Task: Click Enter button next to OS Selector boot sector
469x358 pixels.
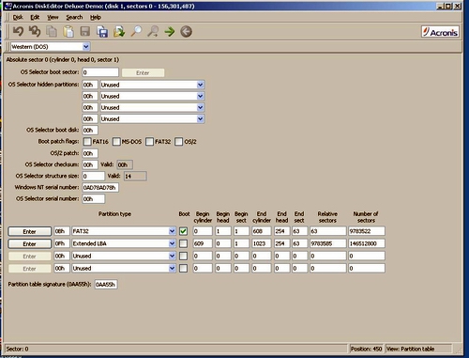Action: pyautogui.click(x=143, y=72)
